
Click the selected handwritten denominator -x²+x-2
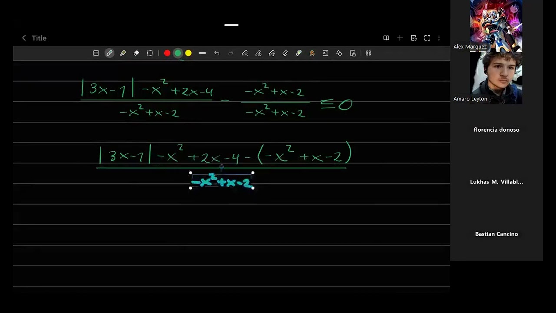[x=222, y=181]
